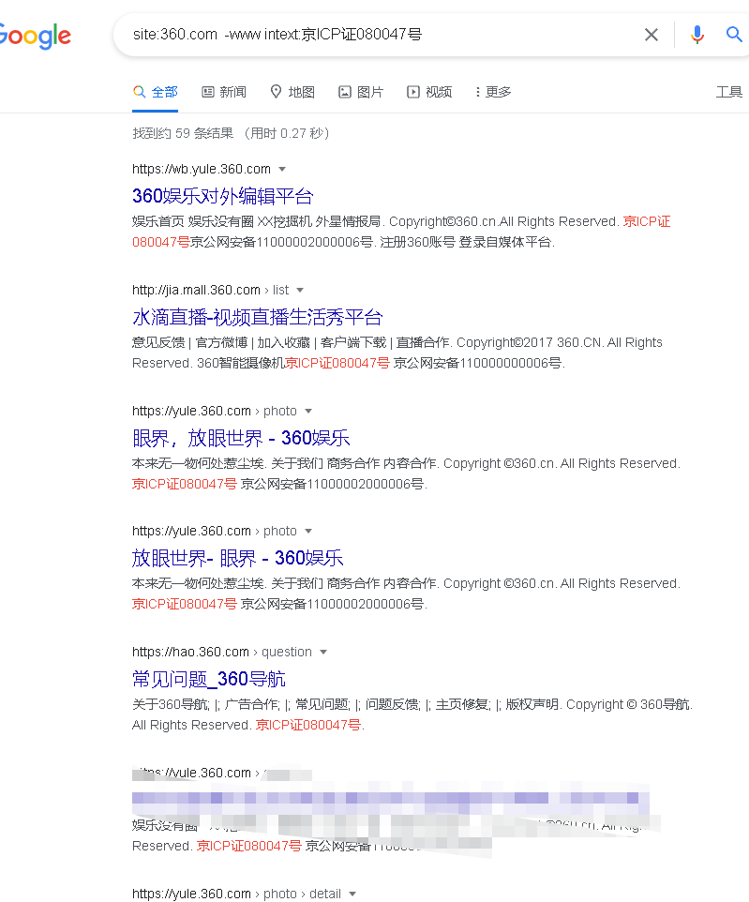Open the 工具 search tools
This screenshot has height=902, width=749.
[729, 92]
